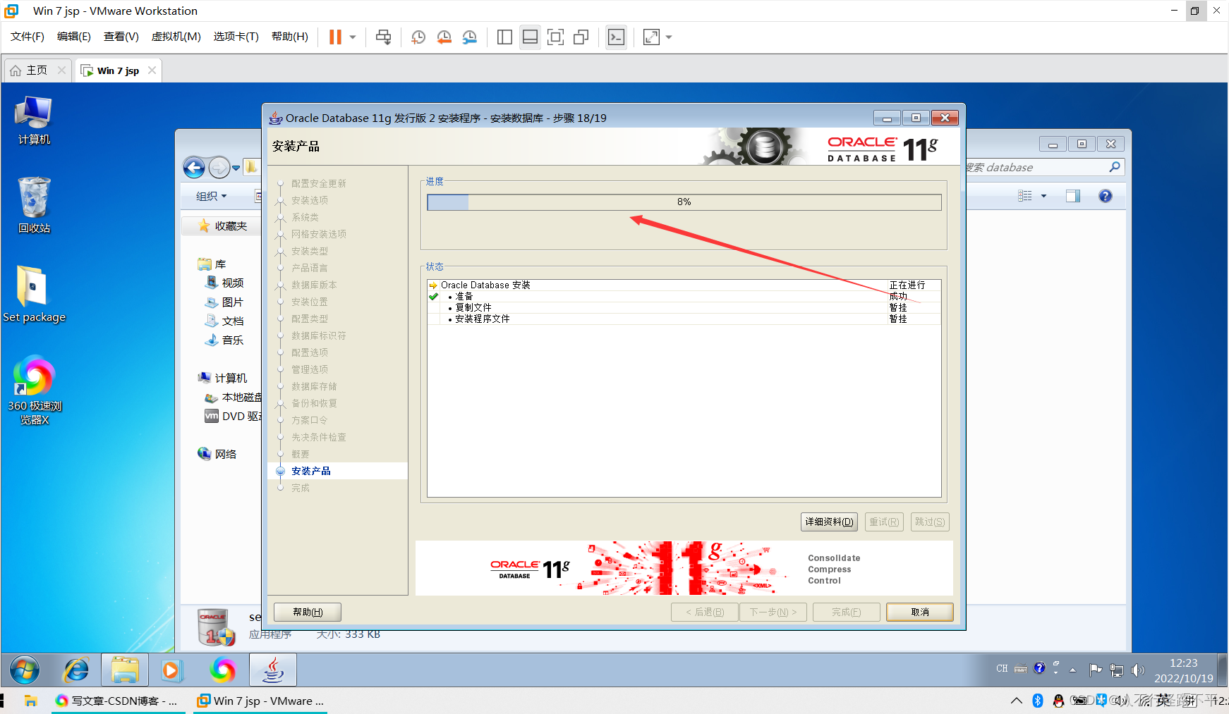
Task: Open host File Explorer taskbar icon
Action: click(x=30, y=701)
